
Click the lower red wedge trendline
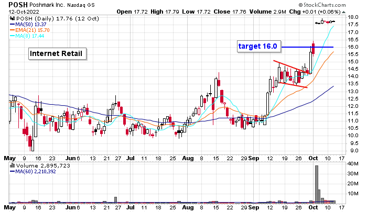tap(293, 85)
